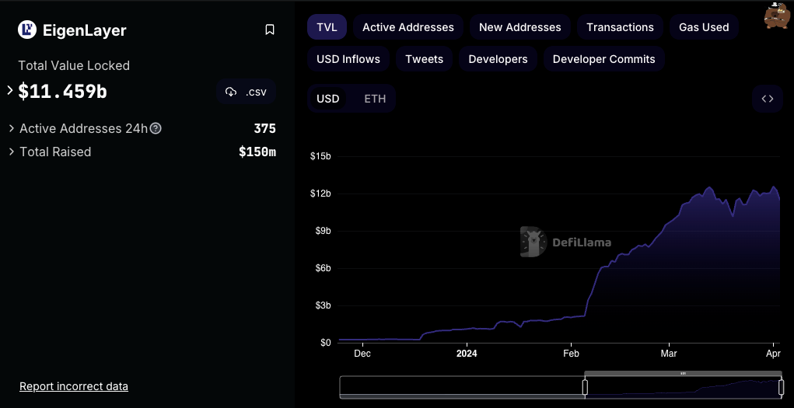Toggle the Active Addresses chart metric
This screenshot has height=408, width=794.
(x=408, y=27)
